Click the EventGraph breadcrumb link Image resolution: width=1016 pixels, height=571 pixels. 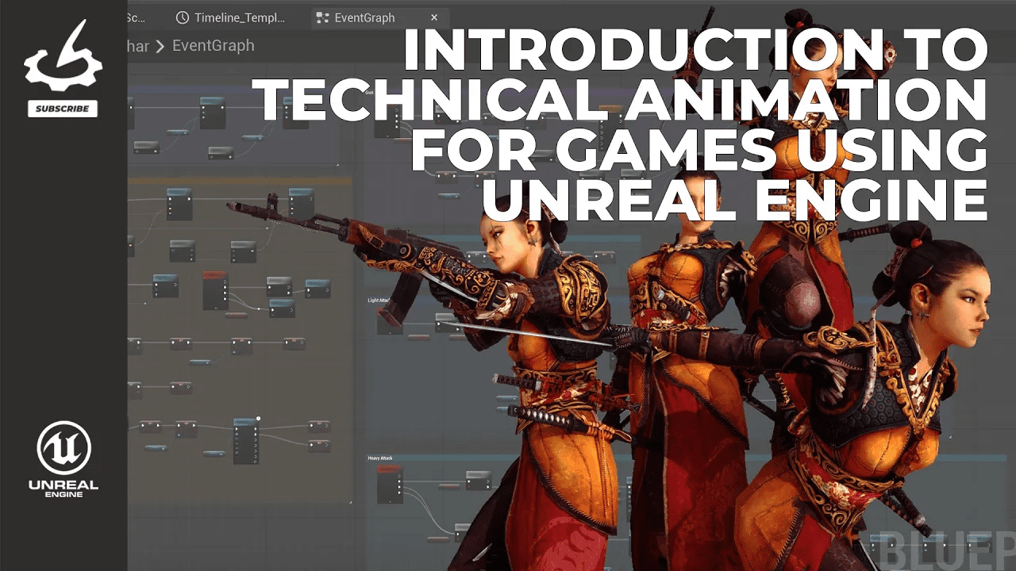(213, 46)
